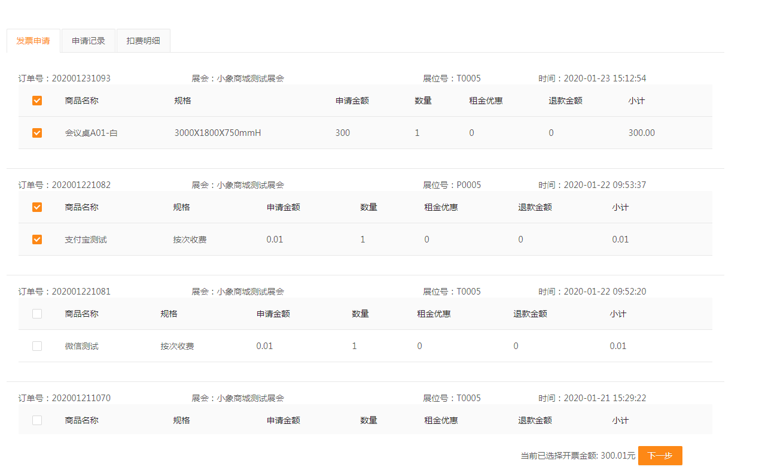Open the 申请记录 tab

89,41
